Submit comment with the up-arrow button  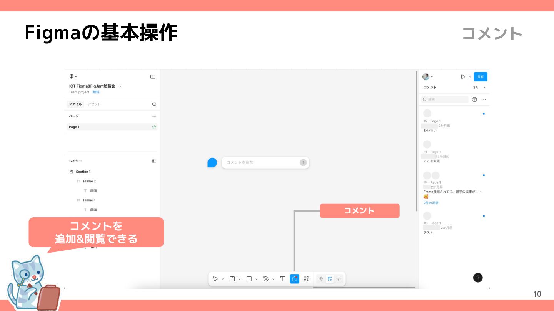[x=303, y=162]
